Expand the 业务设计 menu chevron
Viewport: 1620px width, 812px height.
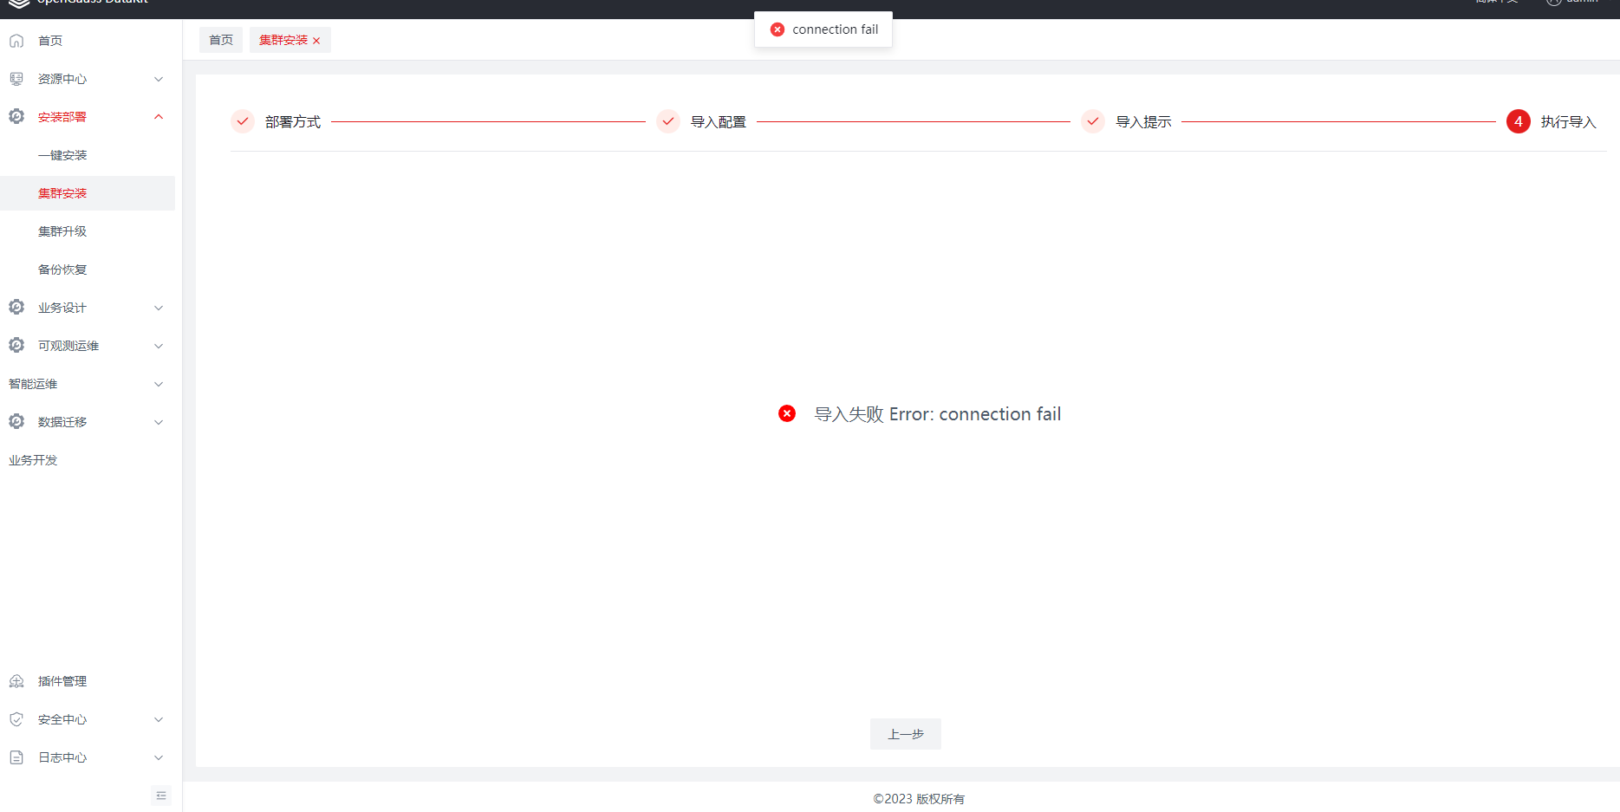(x=159, y=308)
